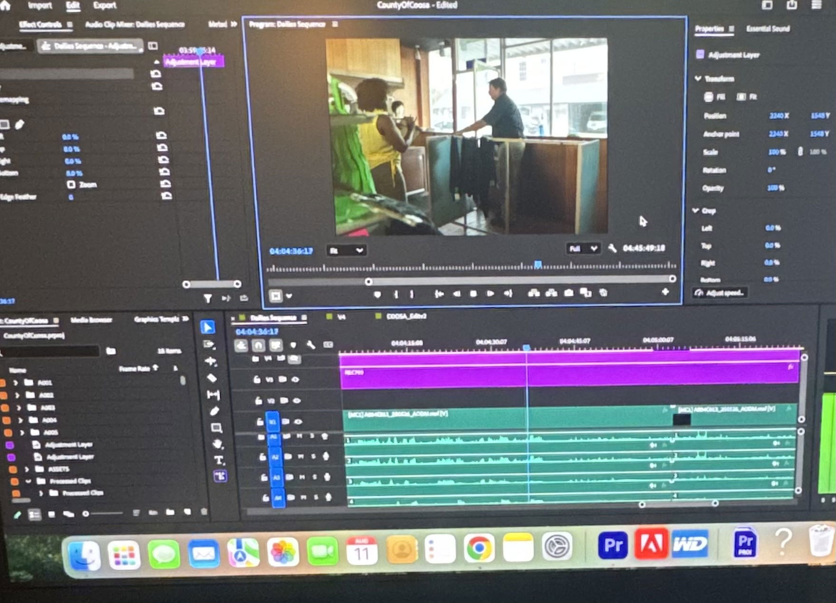Viewport: 836px width, 603px height.
Task: Toggle the Zoom checkbox in Crop effect
Action: click(71, 184)
